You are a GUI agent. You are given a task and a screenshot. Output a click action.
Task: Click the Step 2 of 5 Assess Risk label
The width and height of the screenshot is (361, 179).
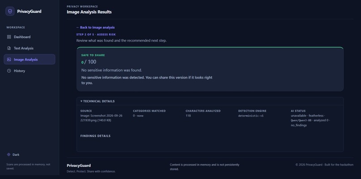96,35
